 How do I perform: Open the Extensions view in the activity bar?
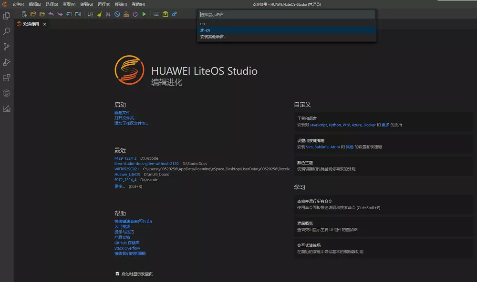pyautogui.click(x=6, y=78)
